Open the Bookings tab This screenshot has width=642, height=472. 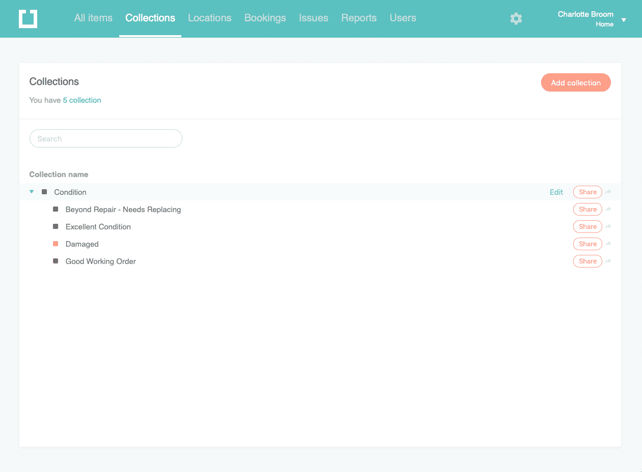(265, 18)
